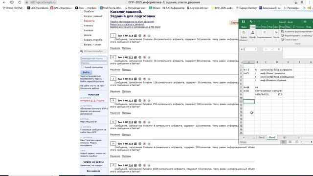Click the gray circle icon for task 314
The height and width of the screenshot is (176, 313).
click(140, 36)
